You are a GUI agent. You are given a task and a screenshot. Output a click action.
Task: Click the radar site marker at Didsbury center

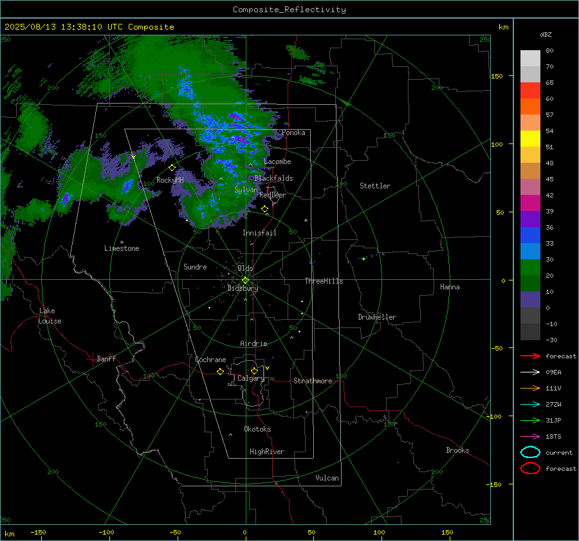pyautogui.click(x=246, y=280)
